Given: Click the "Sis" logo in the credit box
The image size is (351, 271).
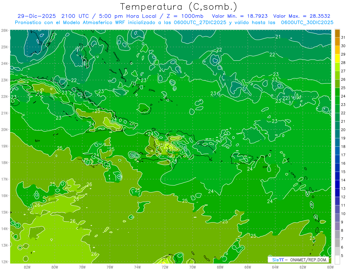Looking at the screenshot, I should [x=275, y=260].
